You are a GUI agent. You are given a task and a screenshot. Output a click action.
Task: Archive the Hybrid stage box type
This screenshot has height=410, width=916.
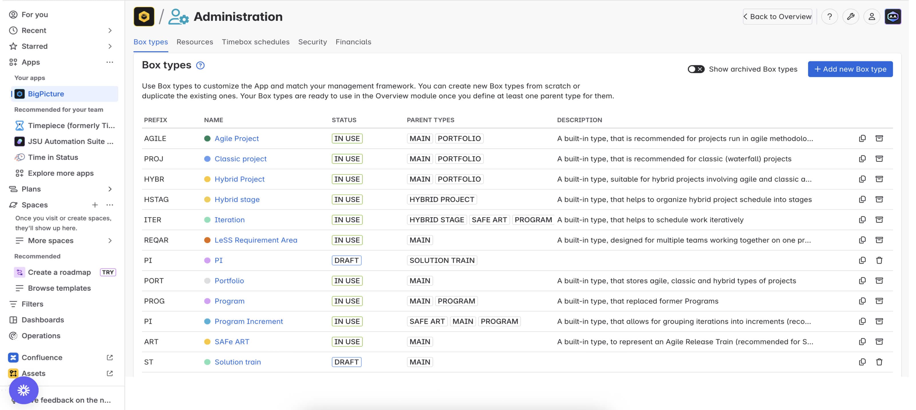point(879,199)
